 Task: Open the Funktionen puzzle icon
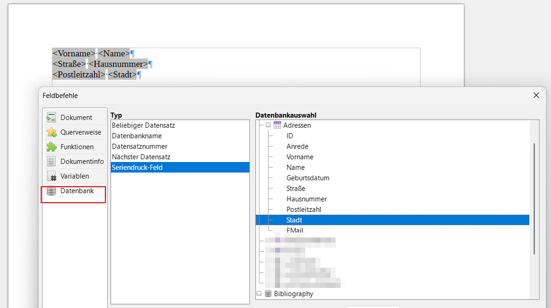pos(52,147)
